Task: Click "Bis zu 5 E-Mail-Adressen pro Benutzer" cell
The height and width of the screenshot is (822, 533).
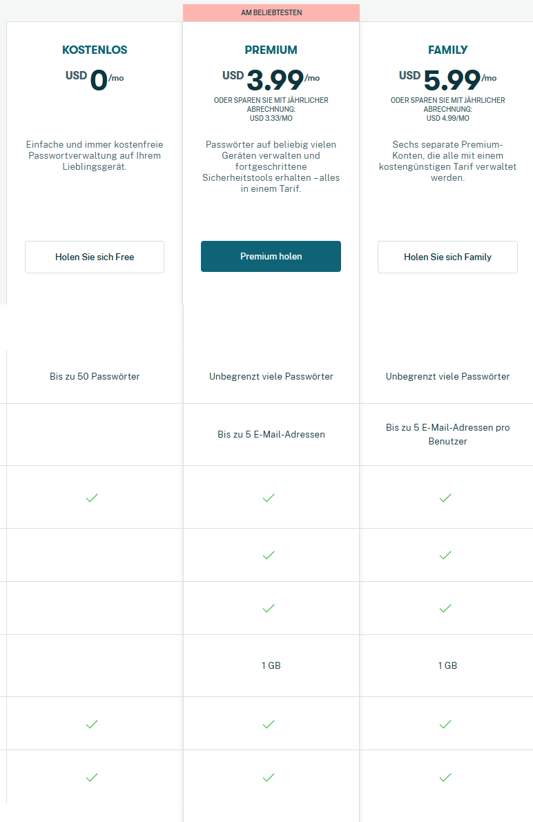Action: pos(447,434)
